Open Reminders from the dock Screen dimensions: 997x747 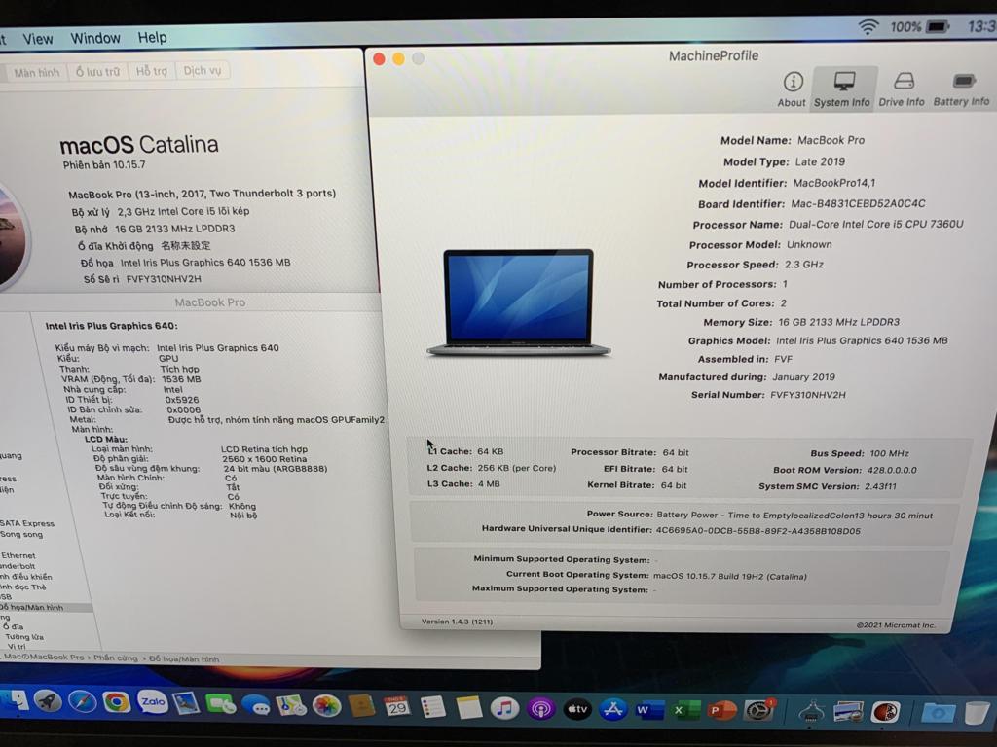click(x=433, y=707)
